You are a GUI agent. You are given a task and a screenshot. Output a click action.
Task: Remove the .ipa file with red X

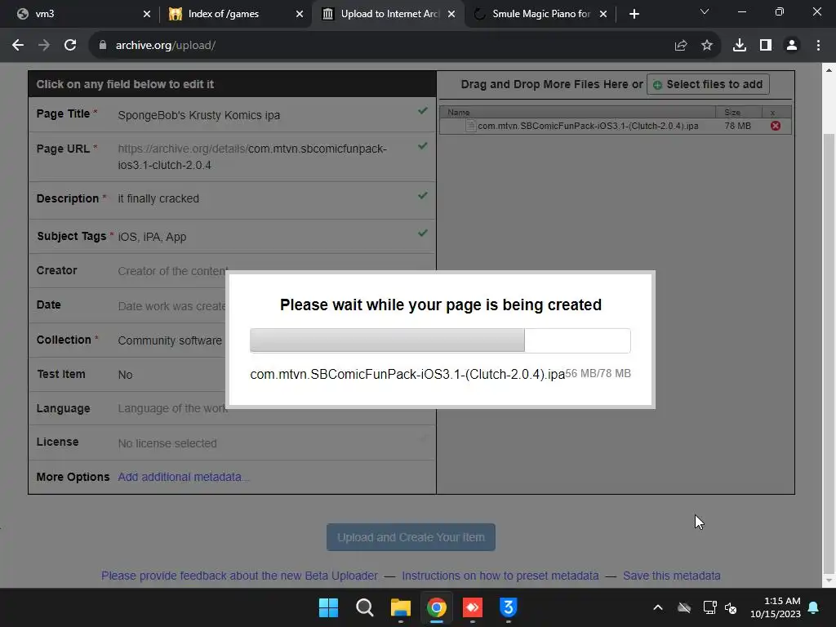point(776,126)
